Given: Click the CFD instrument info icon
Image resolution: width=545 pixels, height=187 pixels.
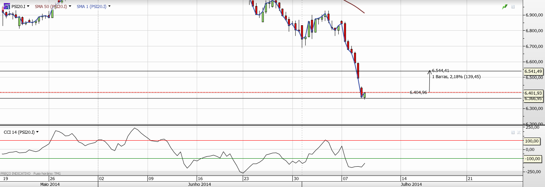Looking at the screenshot, I should pos(6,7).
